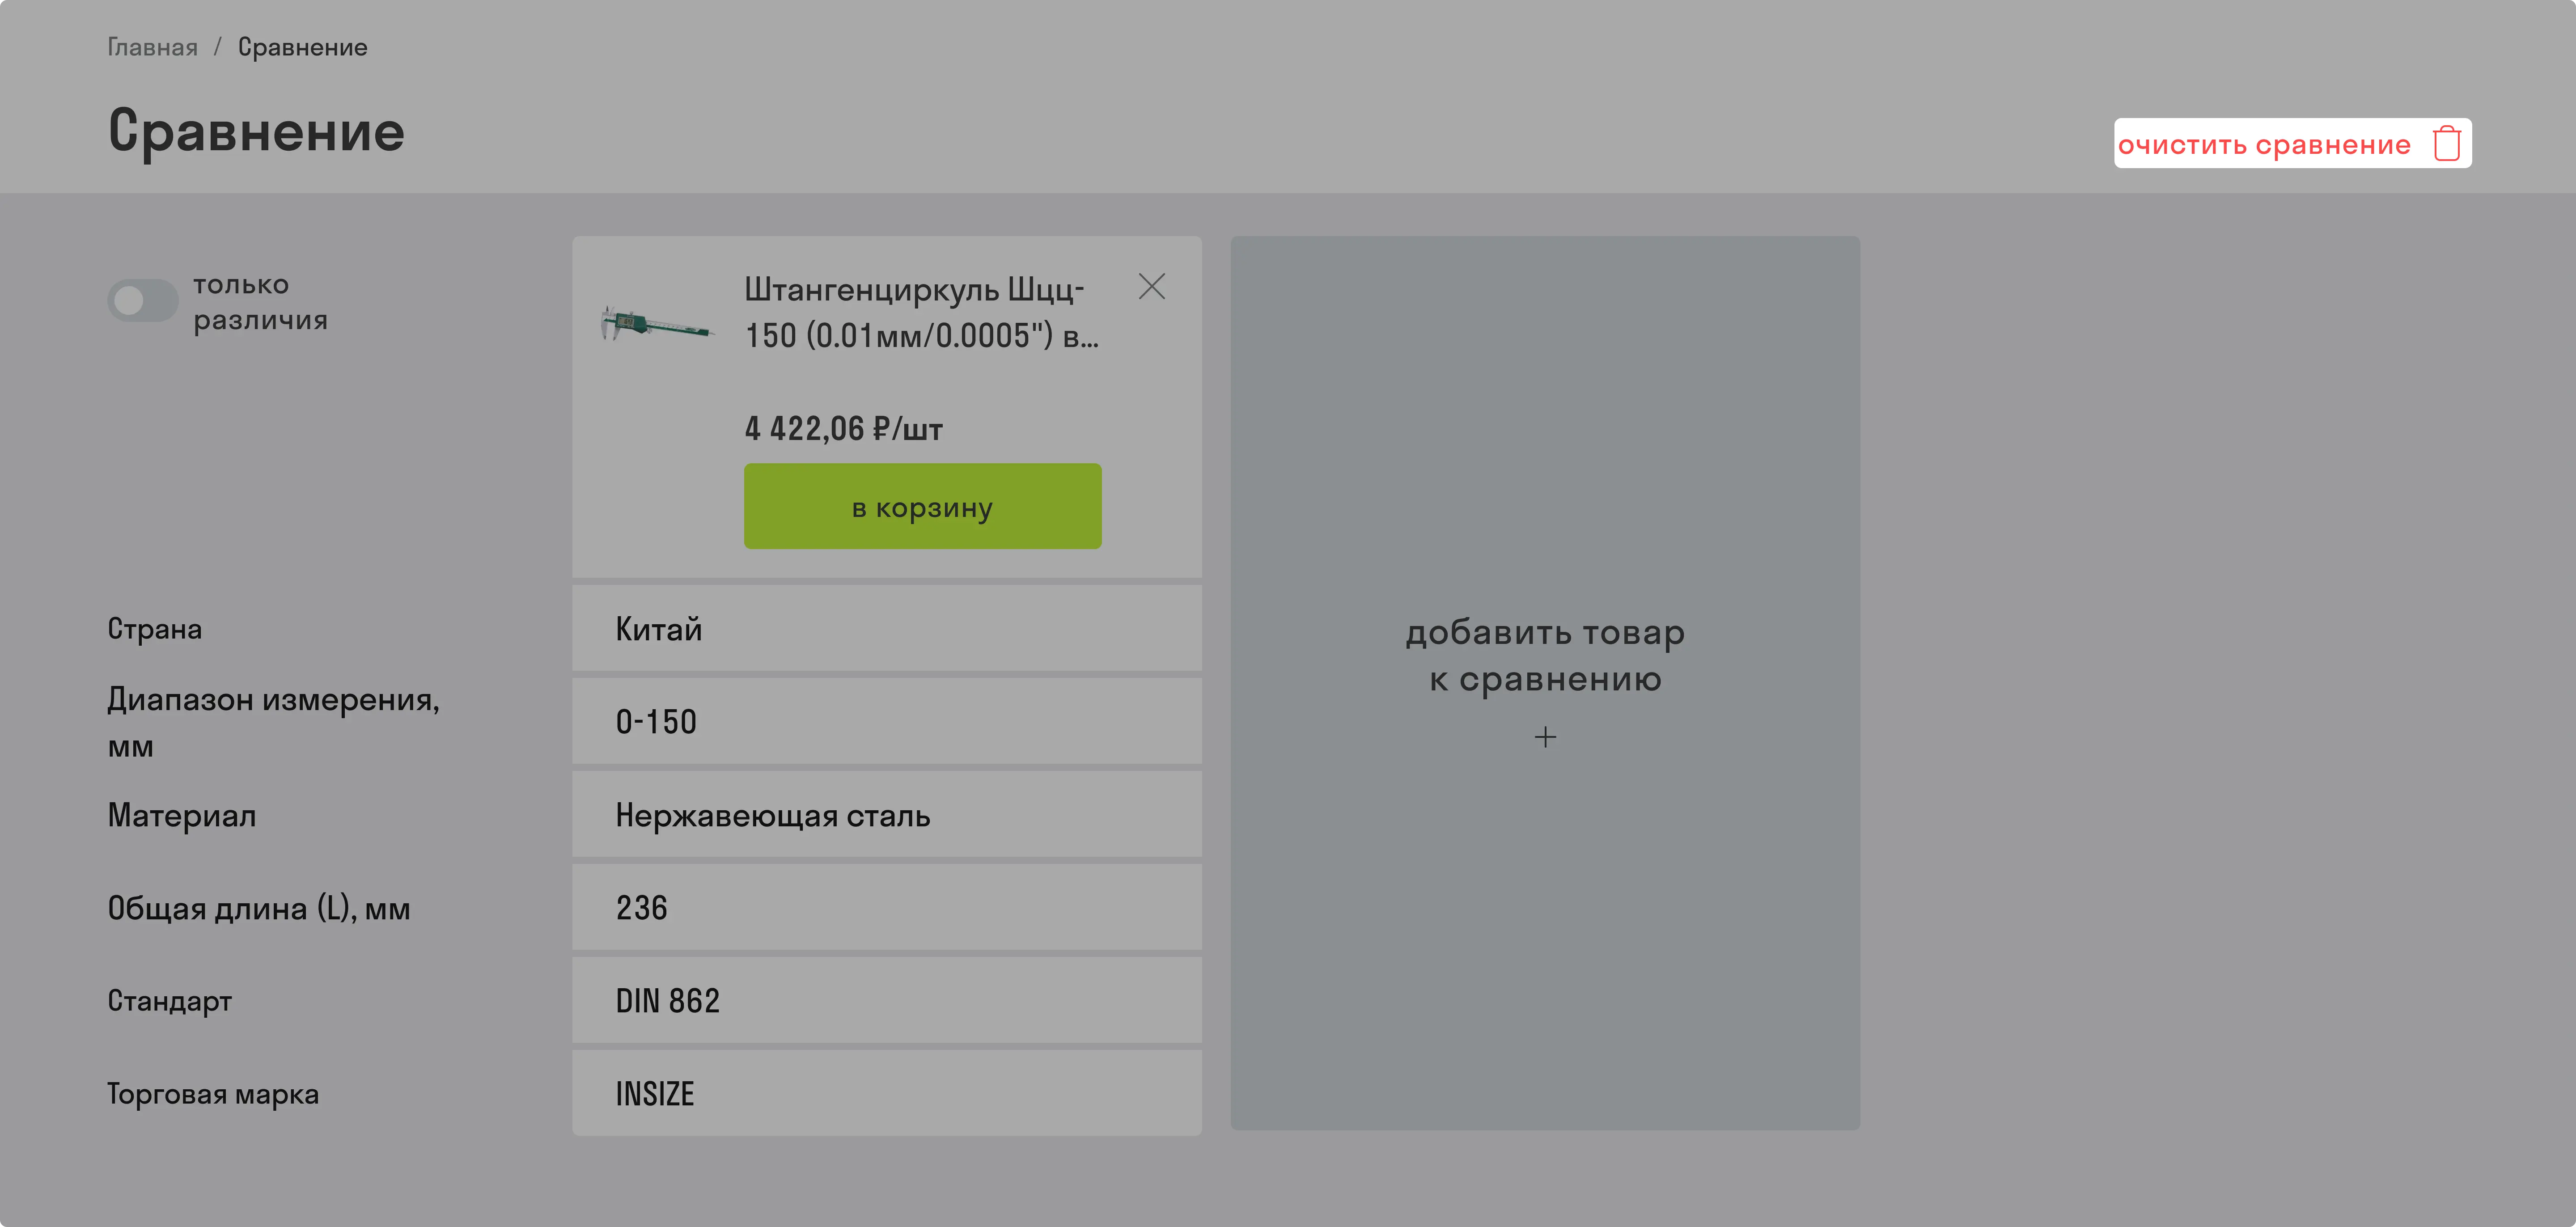Toggle the 'только различия' switch
Screen dimensions: 2576x1227
point(143,300)
